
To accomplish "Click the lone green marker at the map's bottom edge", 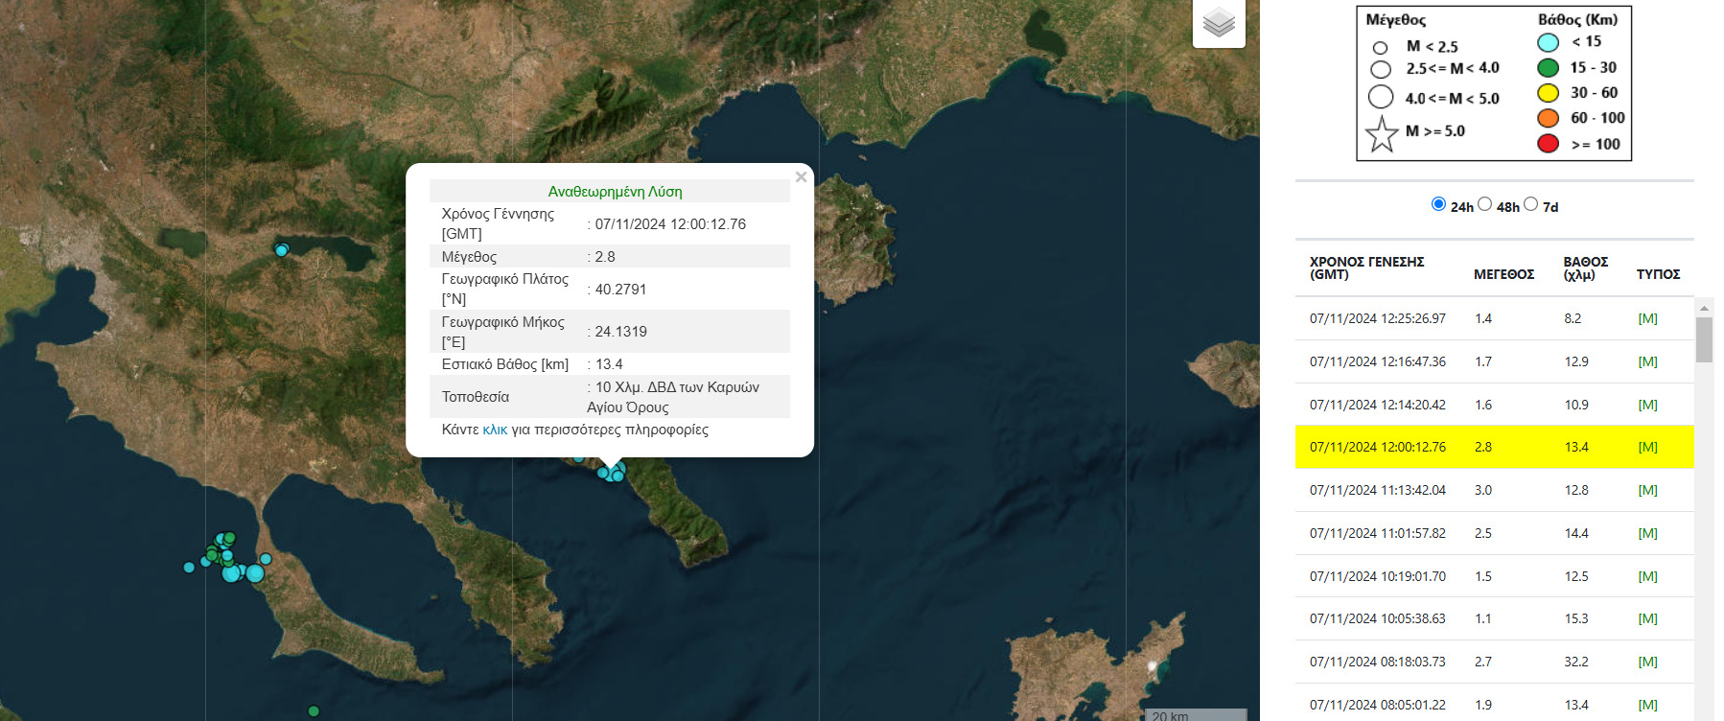I will click(314, 710).
